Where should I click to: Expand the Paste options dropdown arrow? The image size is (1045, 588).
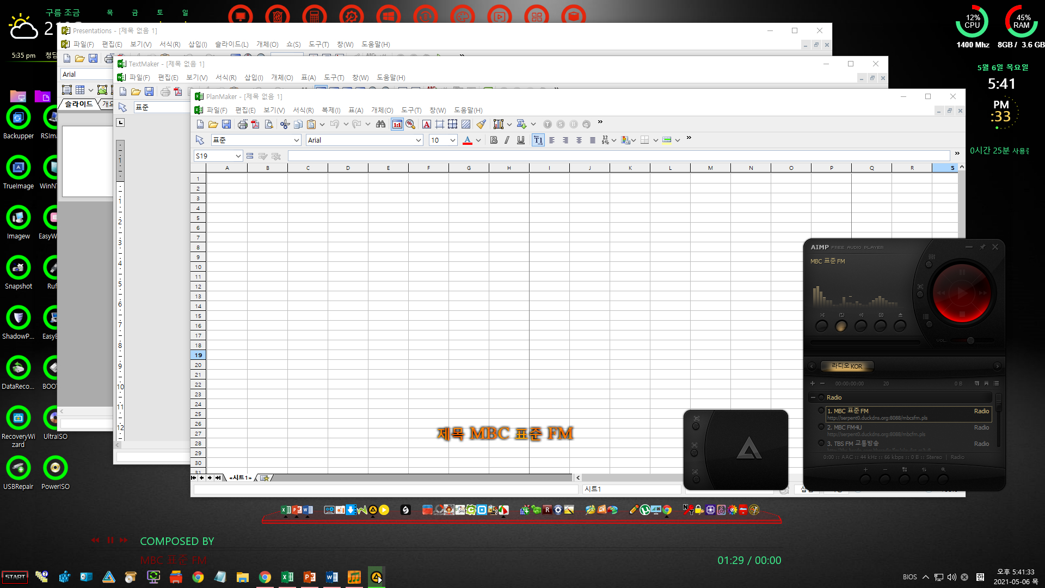click(322, 124)
